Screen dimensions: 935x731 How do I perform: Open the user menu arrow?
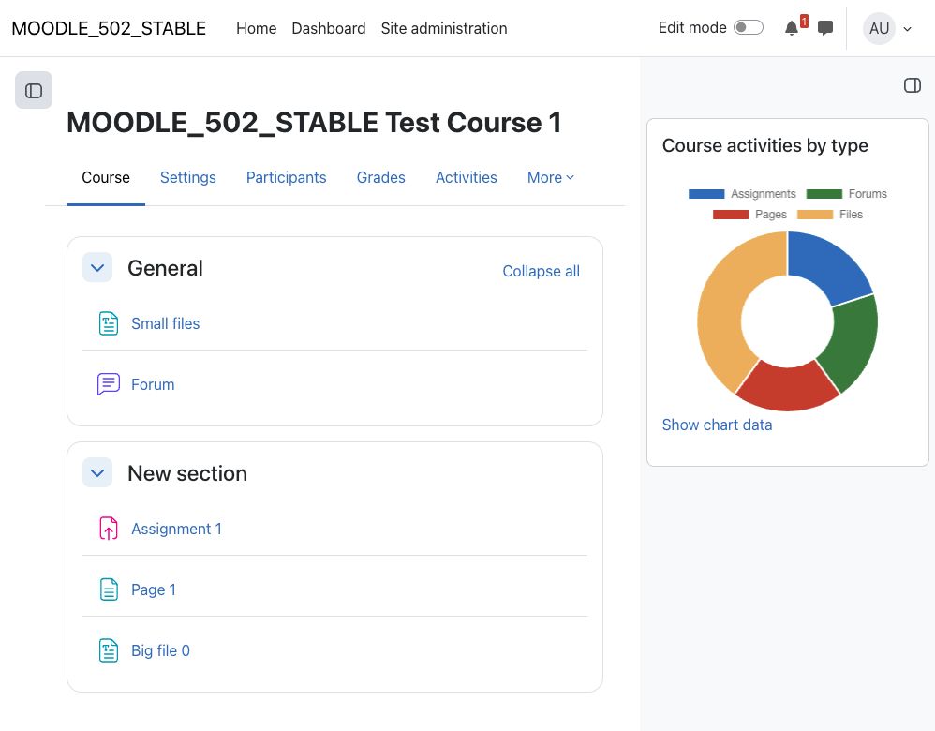point(908,29)
